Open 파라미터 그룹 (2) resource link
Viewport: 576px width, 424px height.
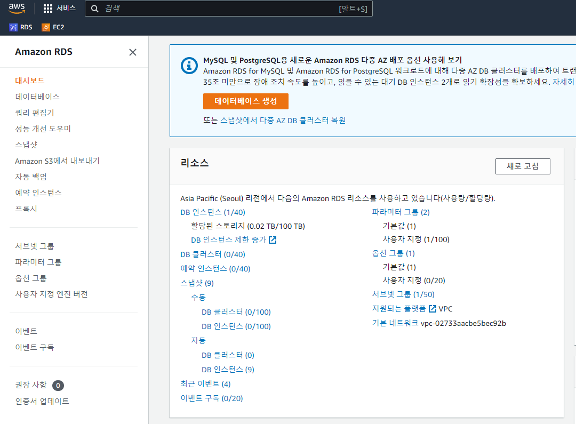(x=401, y=212)
